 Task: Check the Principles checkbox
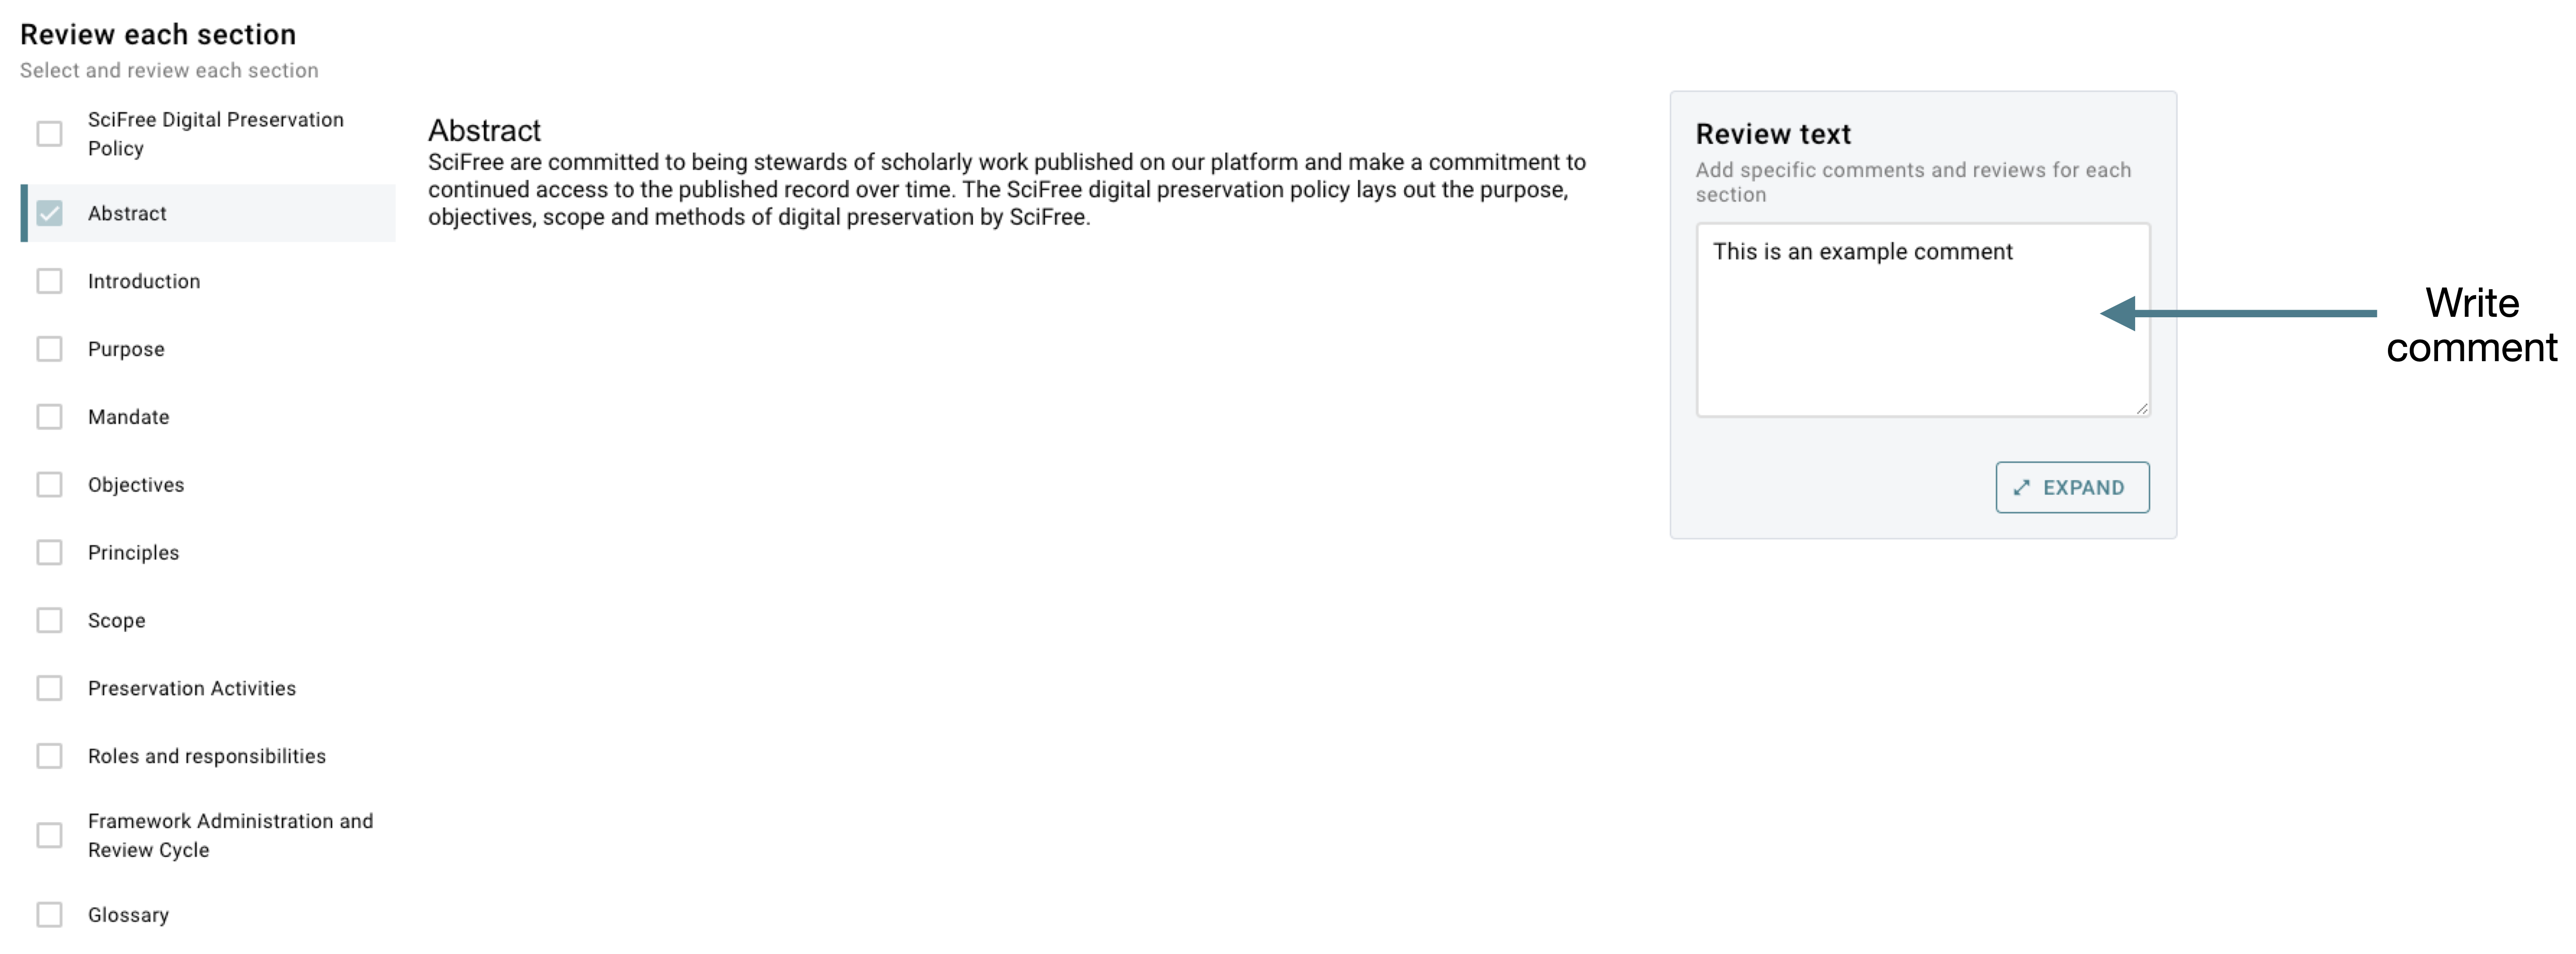pos(49,553)
